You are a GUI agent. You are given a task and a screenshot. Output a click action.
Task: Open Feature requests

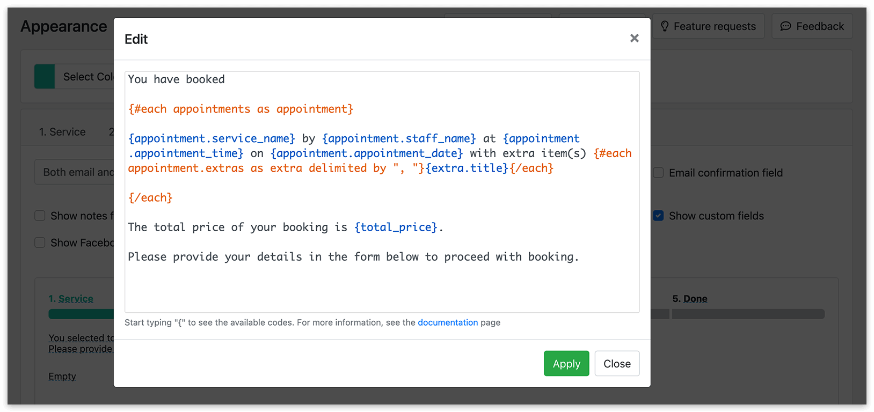(x=708, y=26)
